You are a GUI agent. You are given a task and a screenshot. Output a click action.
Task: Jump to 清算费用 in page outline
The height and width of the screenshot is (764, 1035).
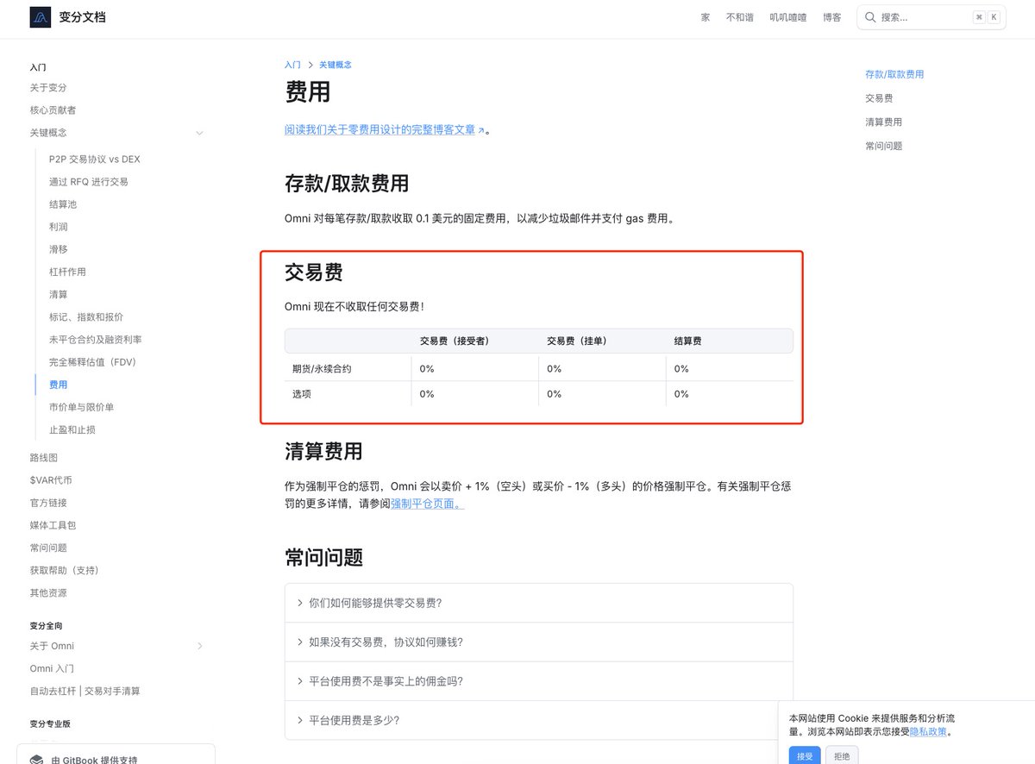pos(883,122)
